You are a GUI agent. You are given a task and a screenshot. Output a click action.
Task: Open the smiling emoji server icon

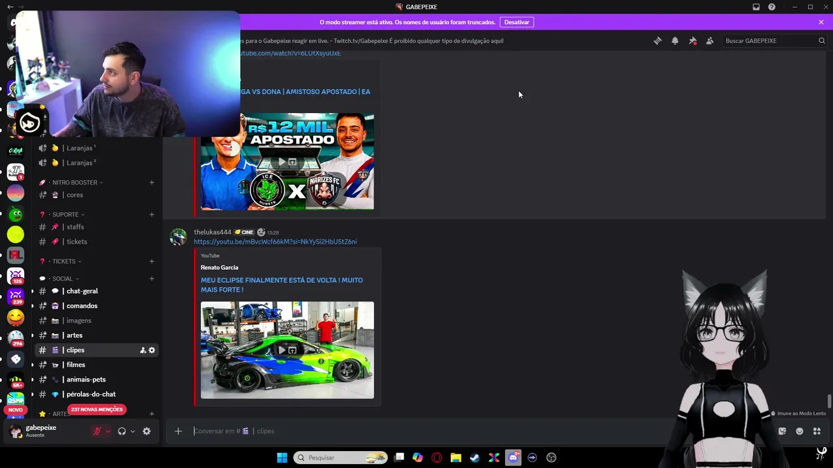[16, 317]
